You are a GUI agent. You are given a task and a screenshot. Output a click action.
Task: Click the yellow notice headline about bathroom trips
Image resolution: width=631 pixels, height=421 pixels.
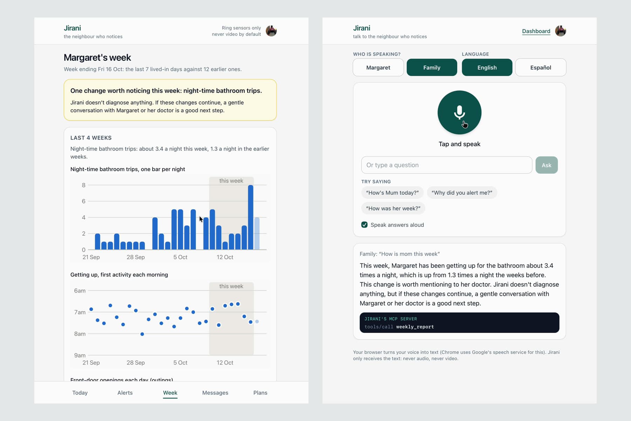166,91
